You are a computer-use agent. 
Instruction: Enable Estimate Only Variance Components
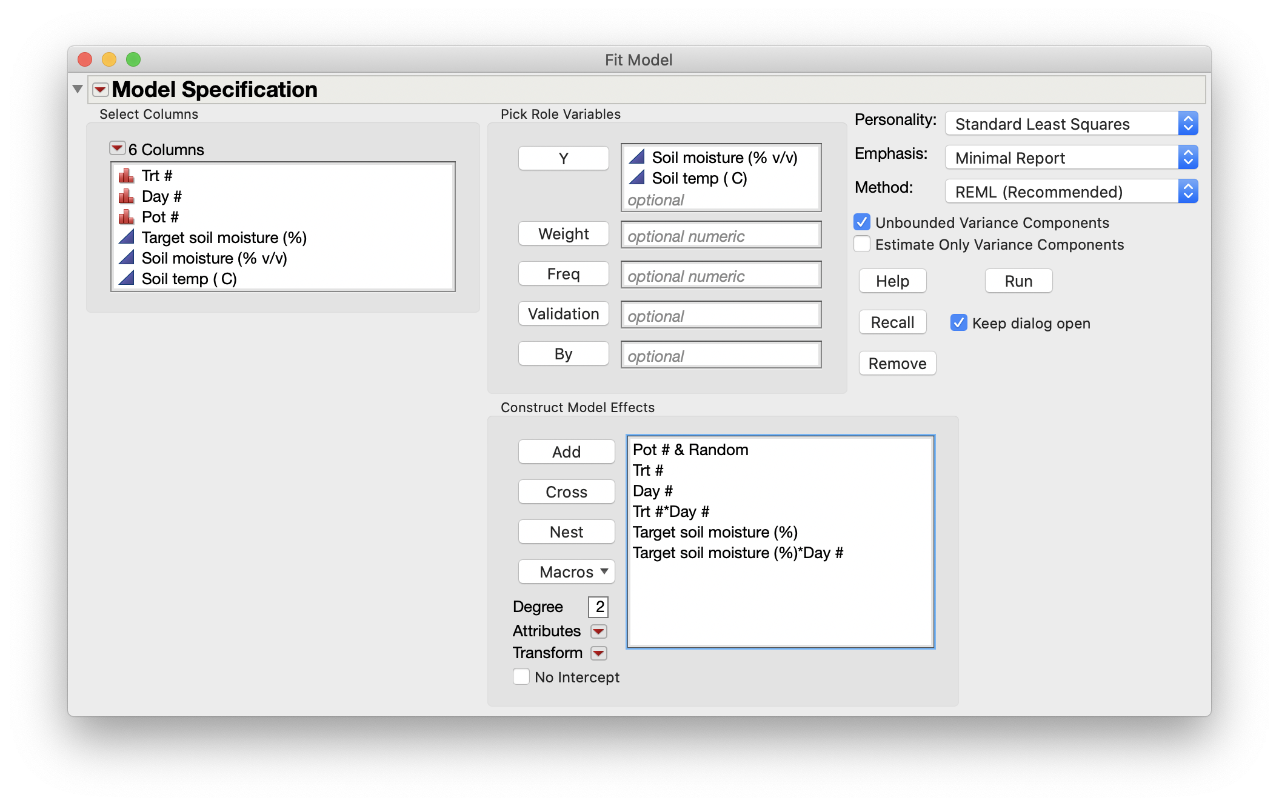click(862, 244)
